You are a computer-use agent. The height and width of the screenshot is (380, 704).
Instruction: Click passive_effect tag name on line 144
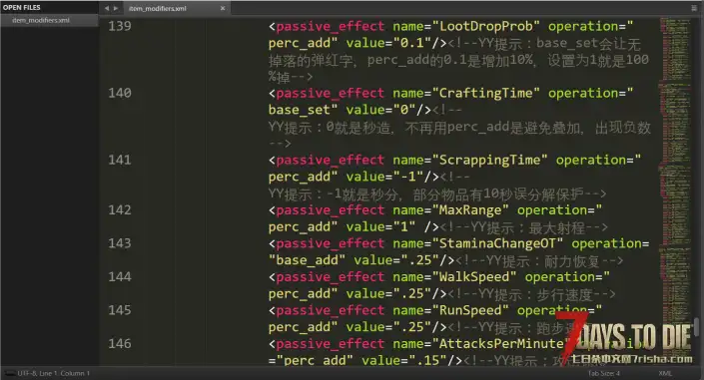point(330,277)
